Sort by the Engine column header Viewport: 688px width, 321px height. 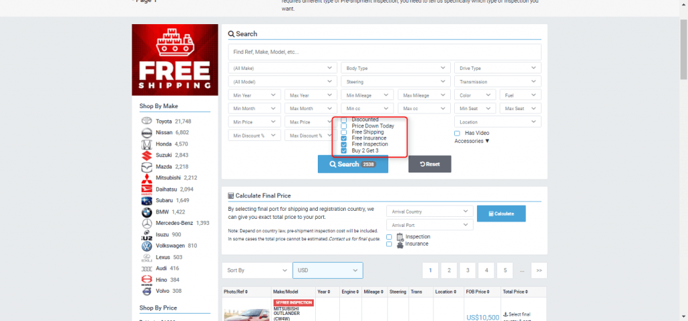coord(352,291)
